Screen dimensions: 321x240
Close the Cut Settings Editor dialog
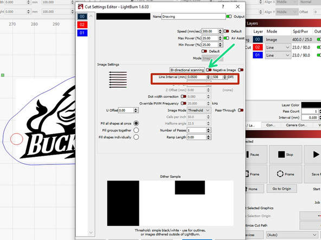[x=237, y=6]
